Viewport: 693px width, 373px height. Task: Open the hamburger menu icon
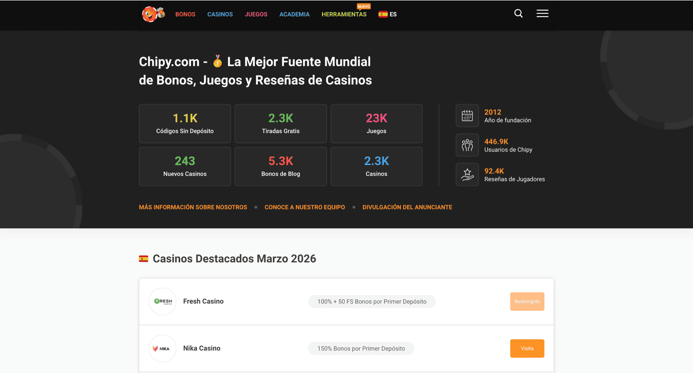542,14
